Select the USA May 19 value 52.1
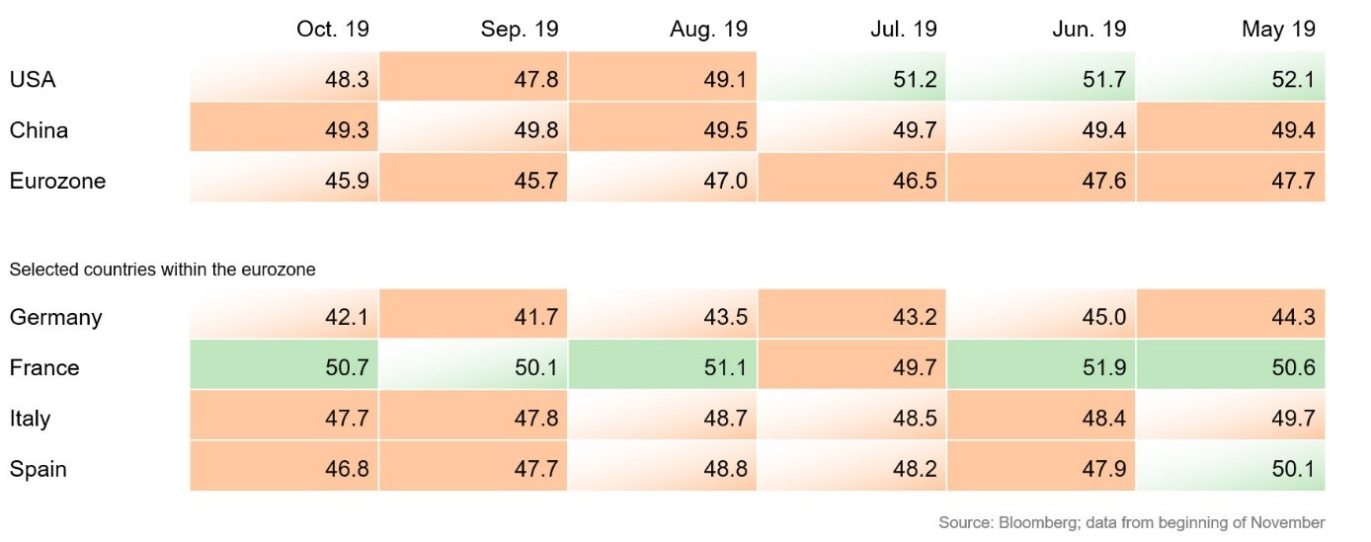 tap(1292, 80)
